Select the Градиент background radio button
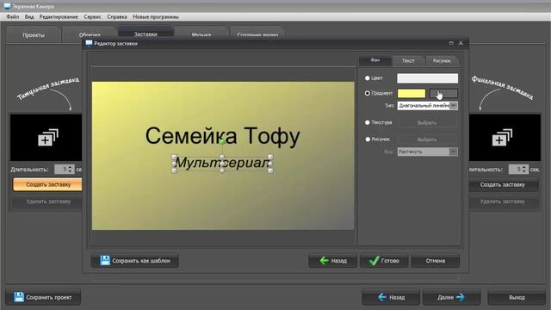This screenshot has width=551, height=310. coord(368,93)
